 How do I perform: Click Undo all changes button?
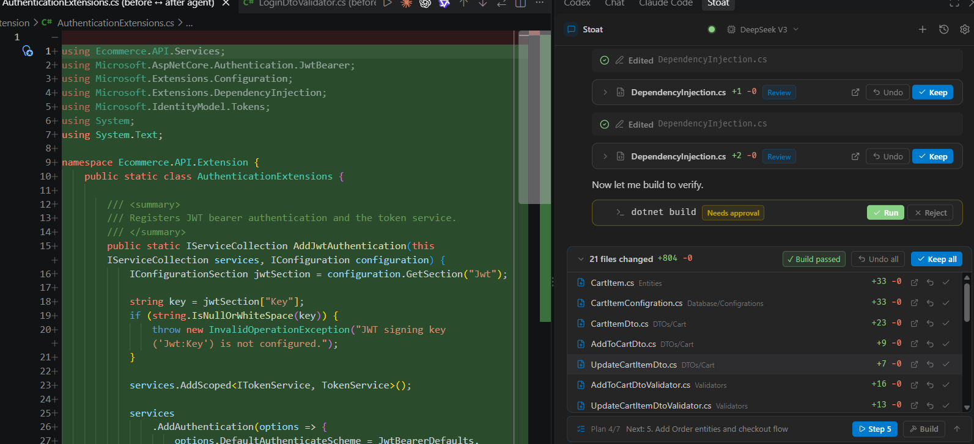click(879, 259)
